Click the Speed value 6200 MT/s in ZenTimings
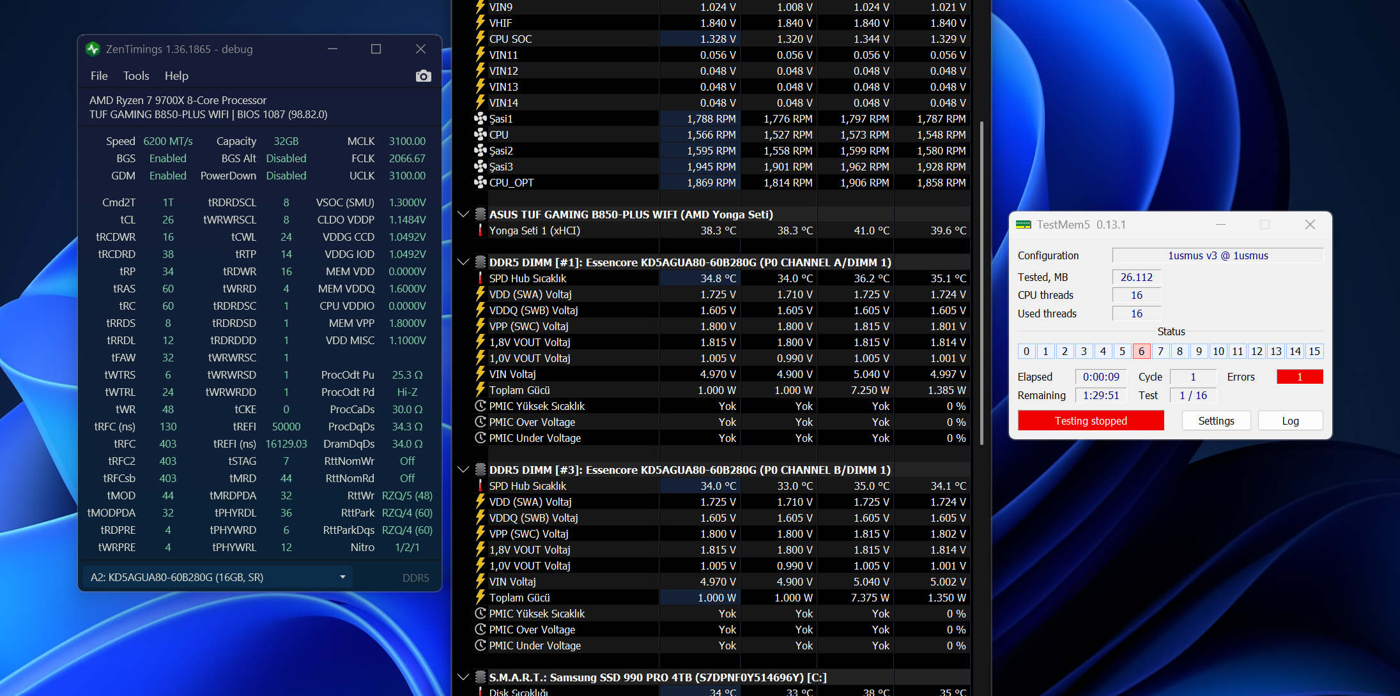Viewport: 1400px width, 696px height. [168, 141]
